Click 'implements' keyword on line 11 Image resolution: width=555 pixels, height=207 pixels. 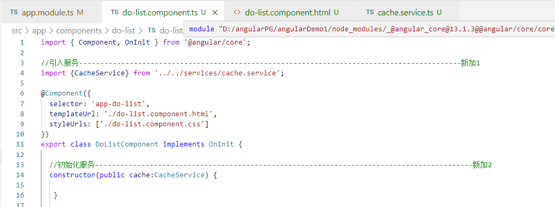tap(184, 144)
